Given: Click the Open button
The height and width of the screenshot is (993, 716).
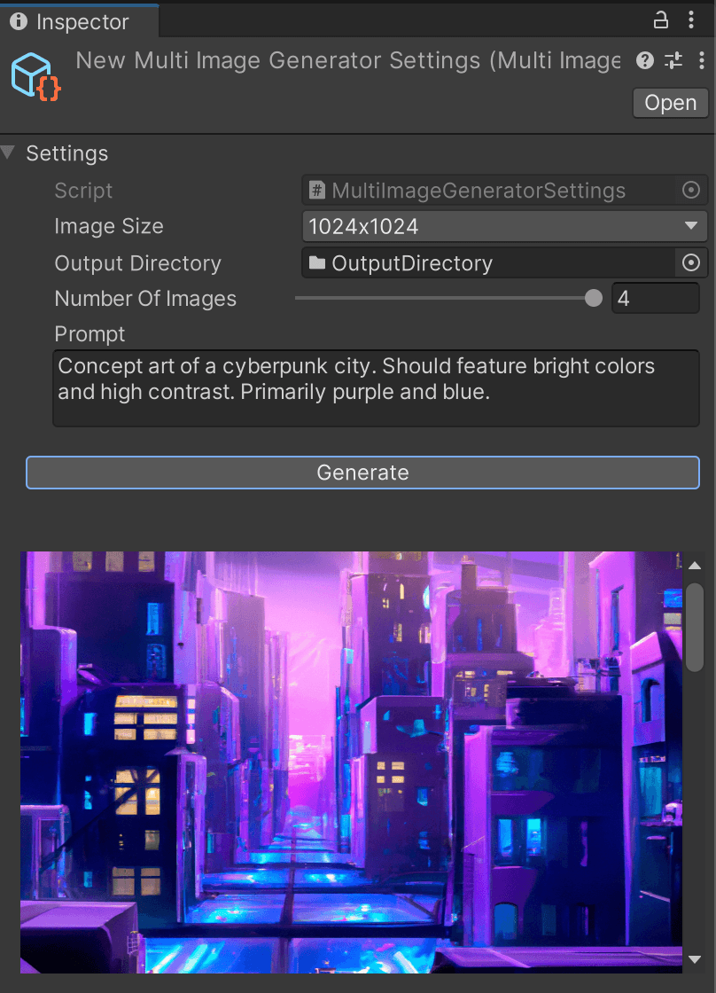Looking at the screenshot, I should [x=670, y=102].
